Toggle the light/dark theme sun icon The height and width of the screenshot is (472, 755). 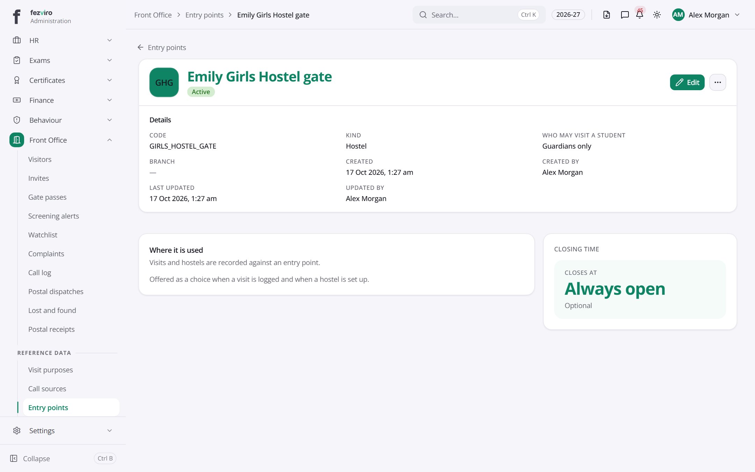pos(657,15)
